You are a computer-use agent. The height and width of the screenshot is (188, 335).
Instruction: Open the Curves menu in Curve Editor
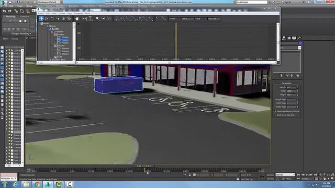(62, 14)
